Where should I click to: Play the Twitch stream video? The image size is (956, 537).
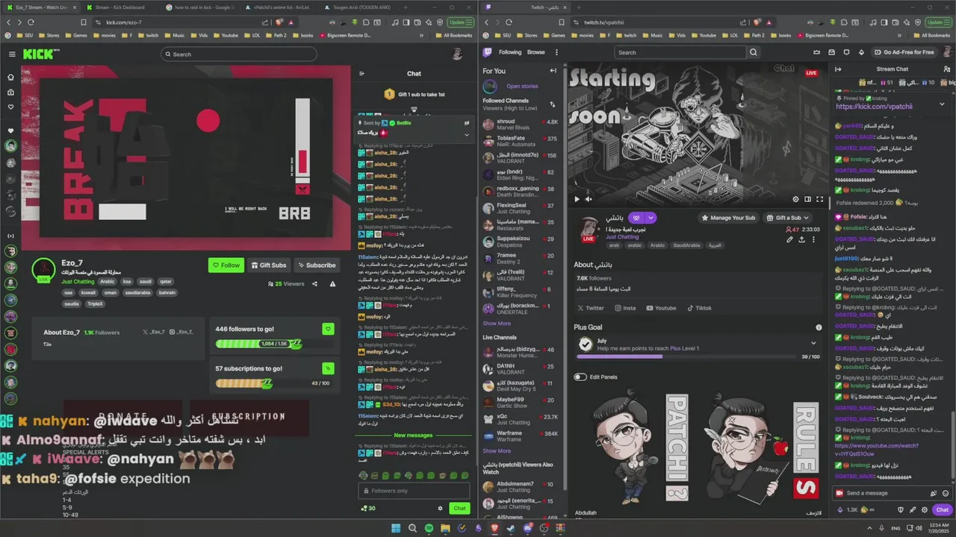(x=576, y=199)
